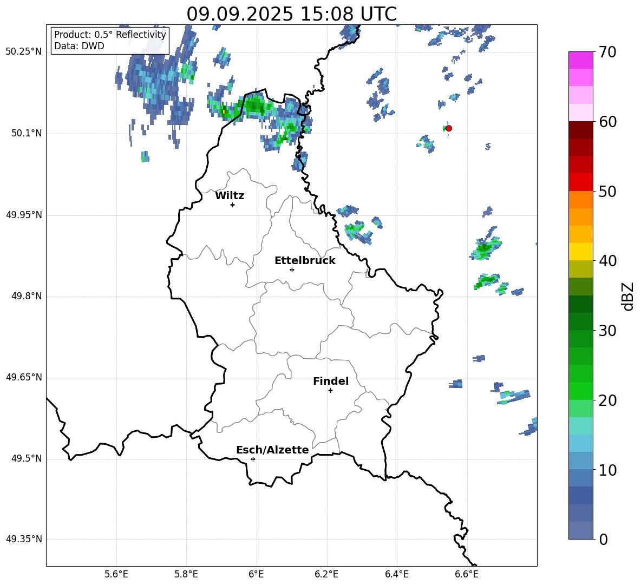Click the Esch/Alzette station cross marker

click(253, 459)
